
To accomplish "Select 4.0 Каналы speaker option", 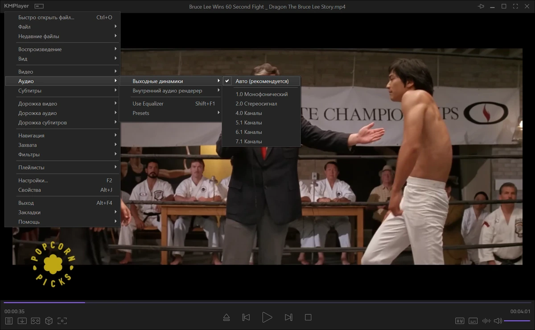I will pyautogui.click(x=262, y=113).
